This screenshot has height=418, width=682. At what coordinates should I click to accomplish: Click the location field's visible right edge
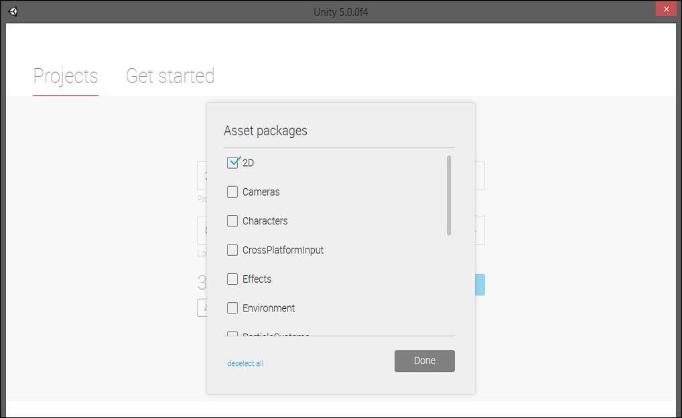(x=480, y=230)
